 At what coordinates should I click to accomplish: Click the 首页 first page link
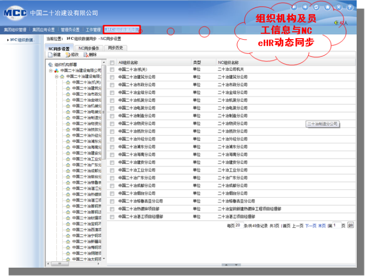[x=287, y=226]
